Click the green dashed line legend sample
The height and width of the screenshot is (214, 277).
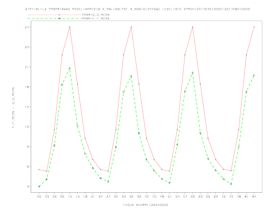pos(54,19)
